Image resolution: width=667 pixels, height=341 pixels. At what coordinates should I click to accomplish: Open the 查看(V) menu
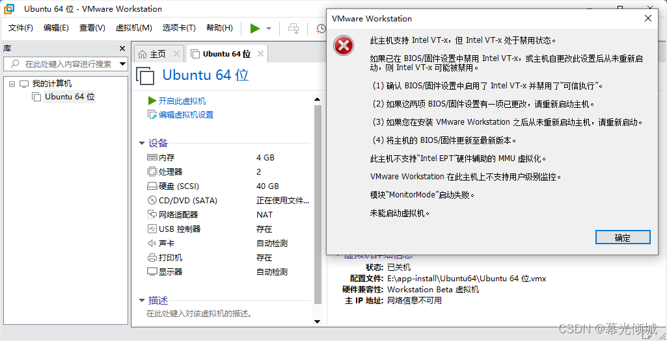(x=92, y=28)
